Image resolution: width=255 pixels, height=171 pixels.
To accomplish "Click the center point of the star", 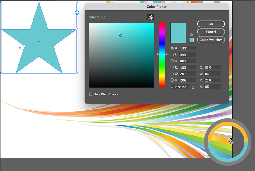I will tap(39, 41).
